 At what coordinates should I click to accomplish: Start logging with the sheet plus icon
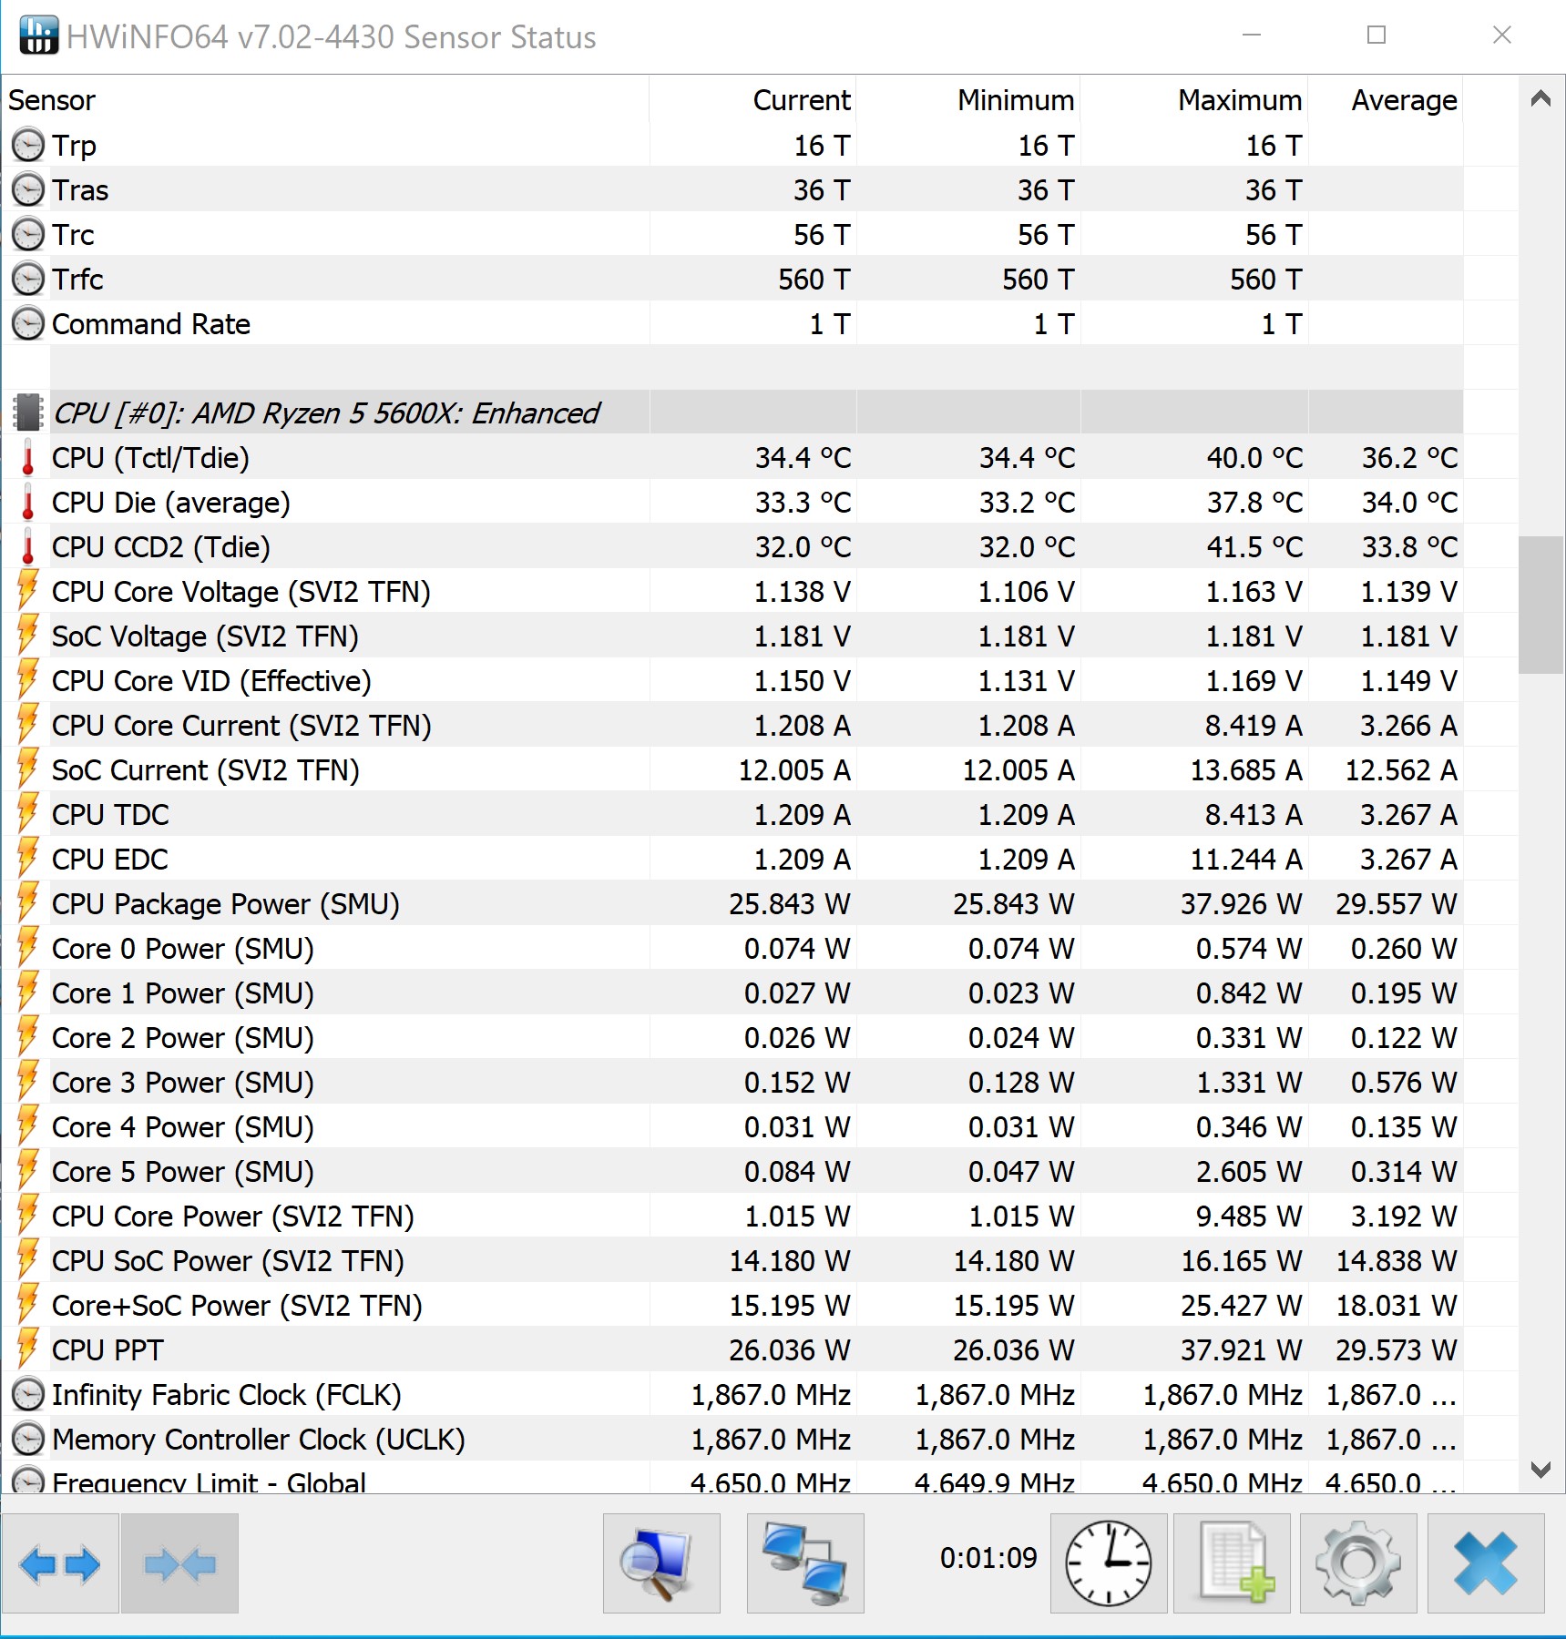click(x=1232, y=1564)
